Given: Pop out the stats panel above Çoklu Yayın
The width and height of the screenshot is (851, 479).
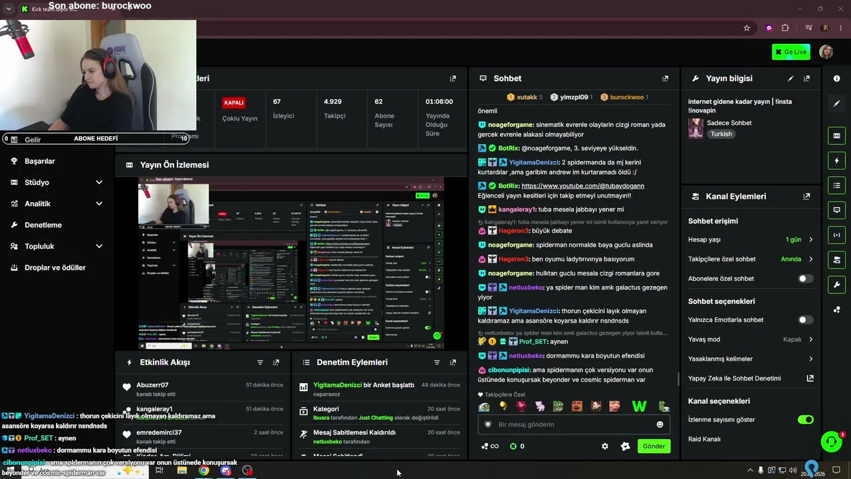Looking at the screenshot, I should [x=453, y=79].
